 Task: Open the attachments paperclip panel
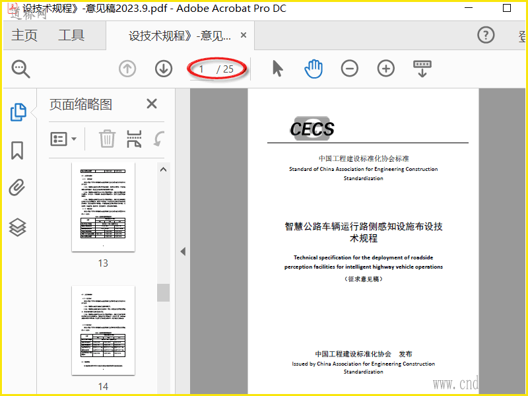point(17,187)
